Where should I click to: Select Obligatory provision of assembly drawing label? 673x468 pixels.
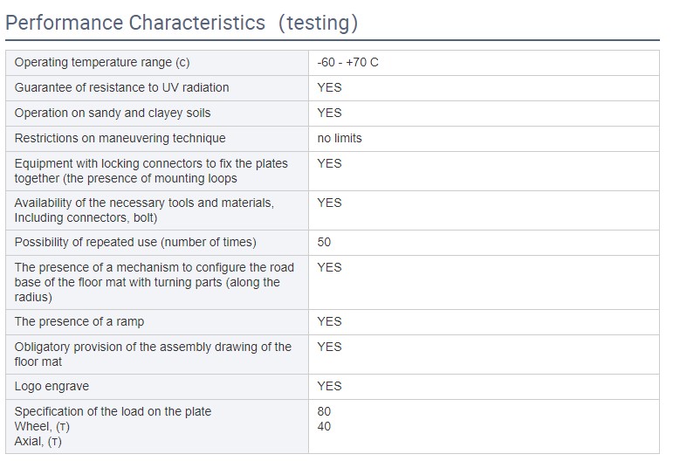click(153, 354)
